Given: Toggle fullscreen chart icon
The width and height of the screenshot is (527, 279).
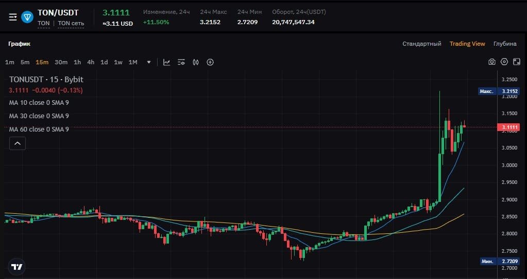Looking at the screenshot, I should [x=517, y=62].
